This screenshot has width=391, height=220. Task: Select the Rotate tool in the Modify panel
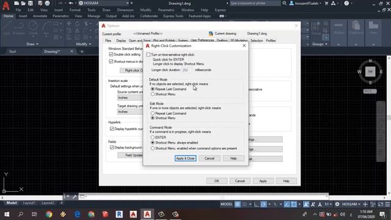(x=78, y=24)
